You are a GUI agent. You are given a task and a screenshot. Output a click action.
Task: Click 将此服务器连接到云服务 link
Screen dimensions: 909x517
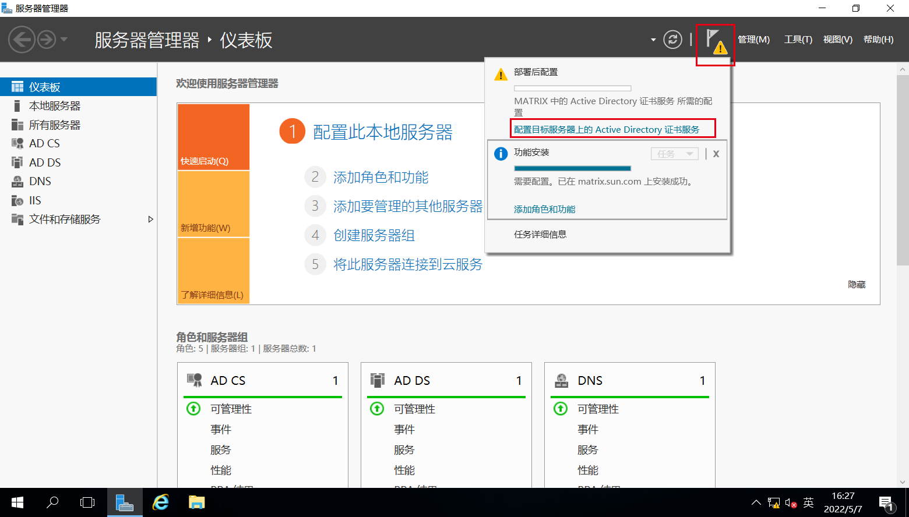click(x=408, y=264)
